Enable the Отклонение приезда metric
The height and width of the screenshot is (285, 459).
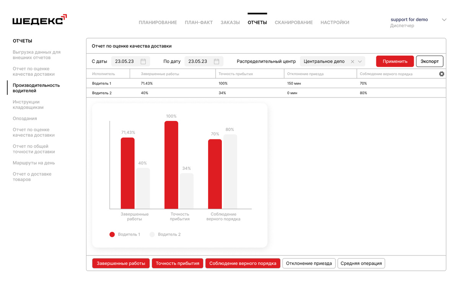coord(309,263)
